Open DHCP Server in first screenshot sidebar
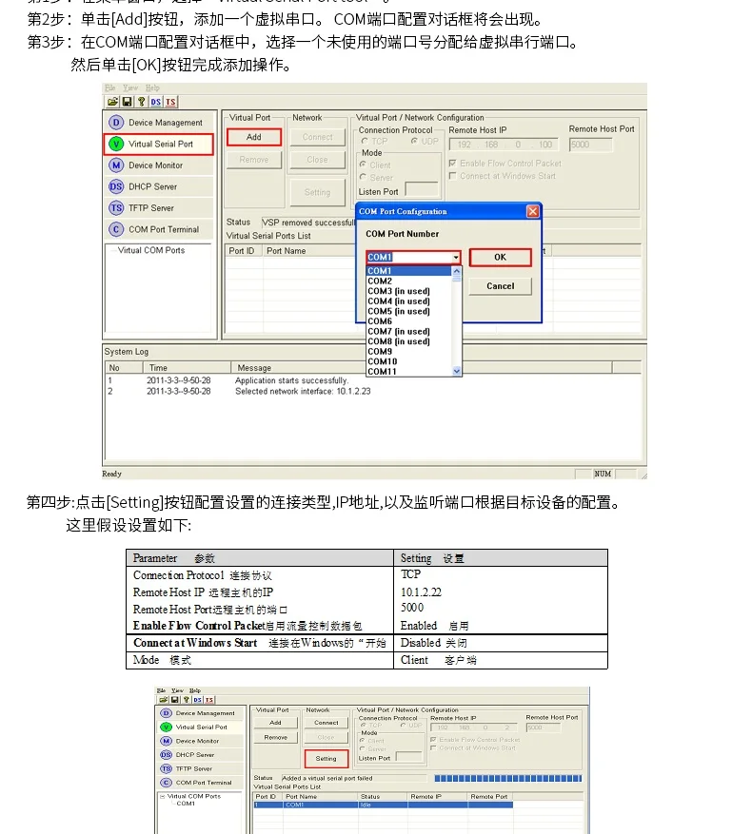752x834 pixels. point(159,186)
